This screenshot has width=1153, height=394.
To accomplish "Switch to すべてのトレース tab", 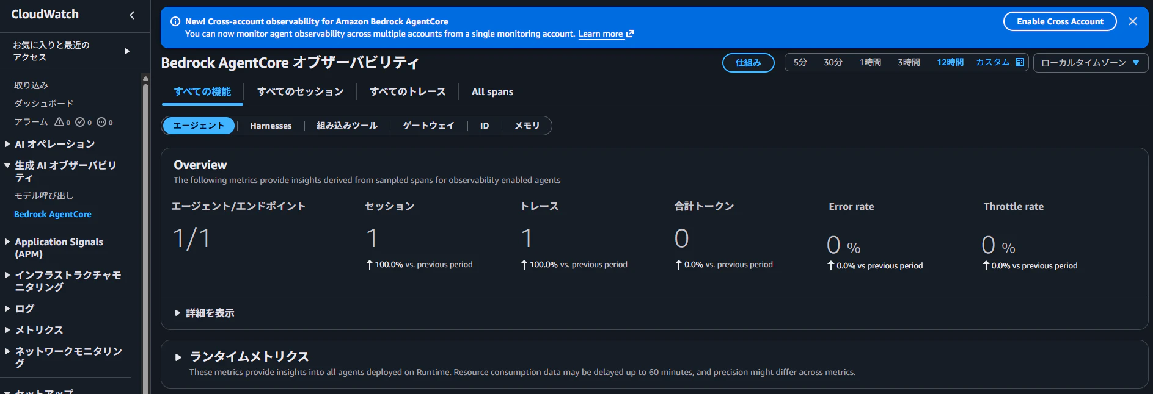I will pos(408,91).
